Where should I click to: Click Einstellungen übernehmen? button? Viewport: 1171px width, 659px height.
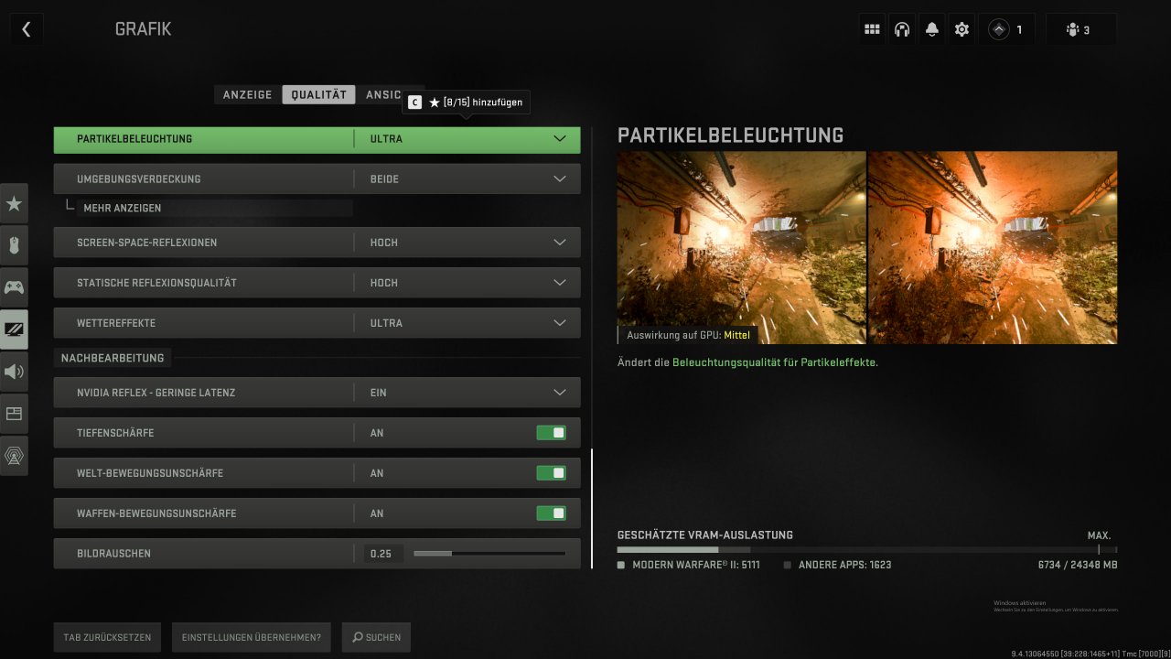coord(252,637)
